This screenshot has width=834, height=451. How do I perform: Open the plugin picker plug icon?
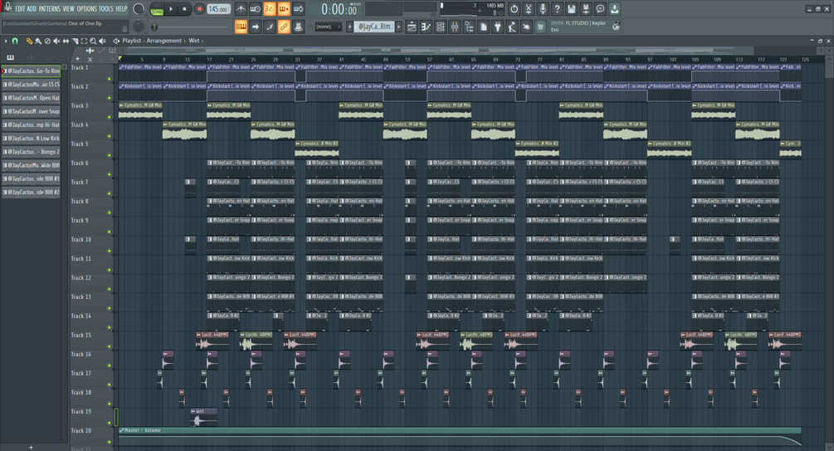tap(498, 27)
